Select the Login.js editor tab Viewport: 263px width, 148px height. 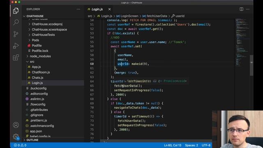97,9
